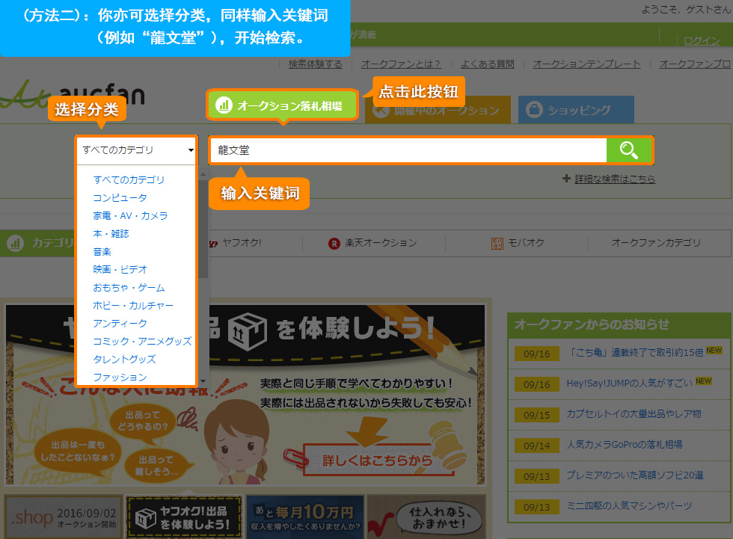Image resolution: width=733 pixels, height=539 pixels.
Task: Choose ファッション in the category list
Action: tap(120, 378)
